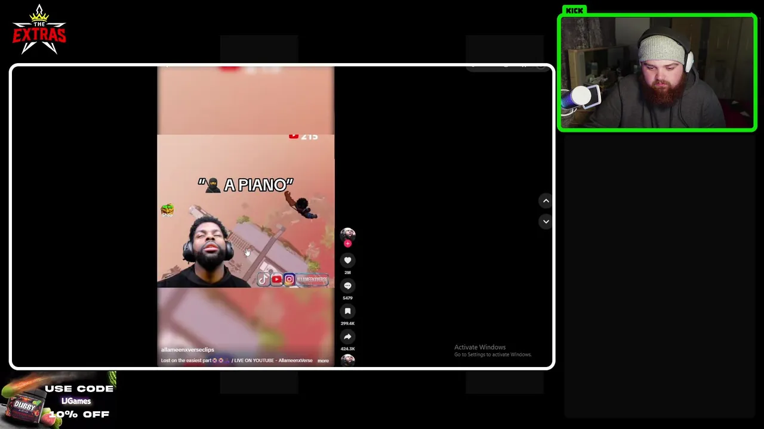Like the TikTok video with heart icon
Image resolution: width=764 pixels, height=429 pixels.
point(347,260)
